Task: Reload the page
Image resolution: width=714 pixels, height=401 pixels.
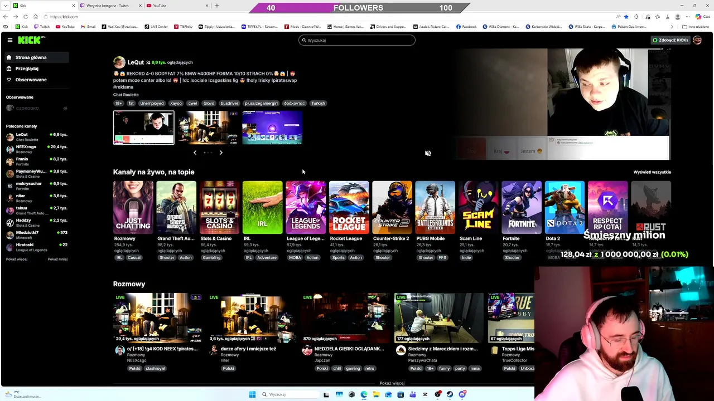Action: (26, 17)
